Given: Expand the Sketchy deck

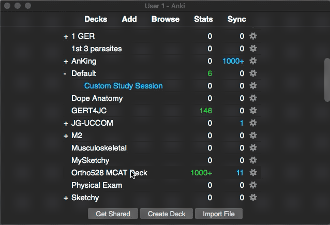Looking at the screenshot, I should pyautogui.click(x=66, y=198).
